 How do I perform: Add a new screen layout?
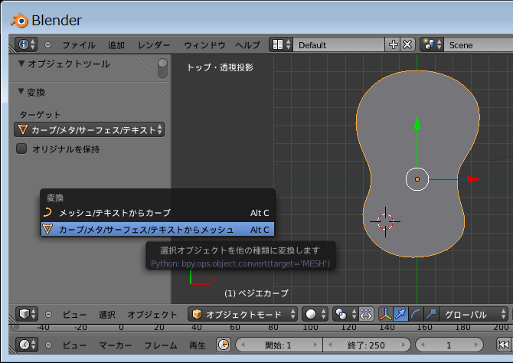point(394,44)
